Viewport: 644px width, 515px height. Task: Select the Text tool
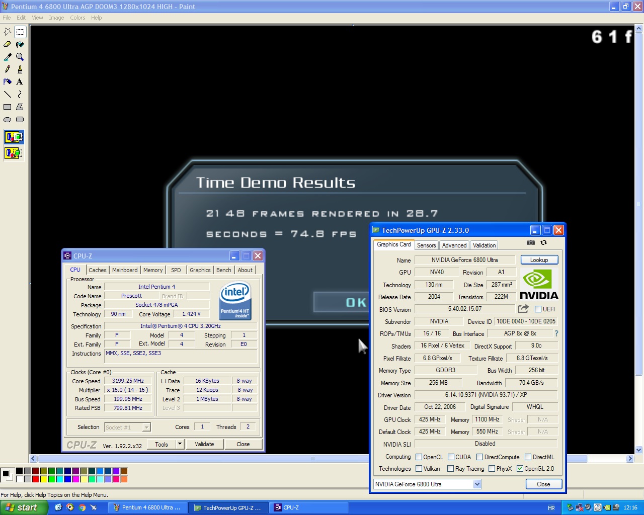coord(20,82)
